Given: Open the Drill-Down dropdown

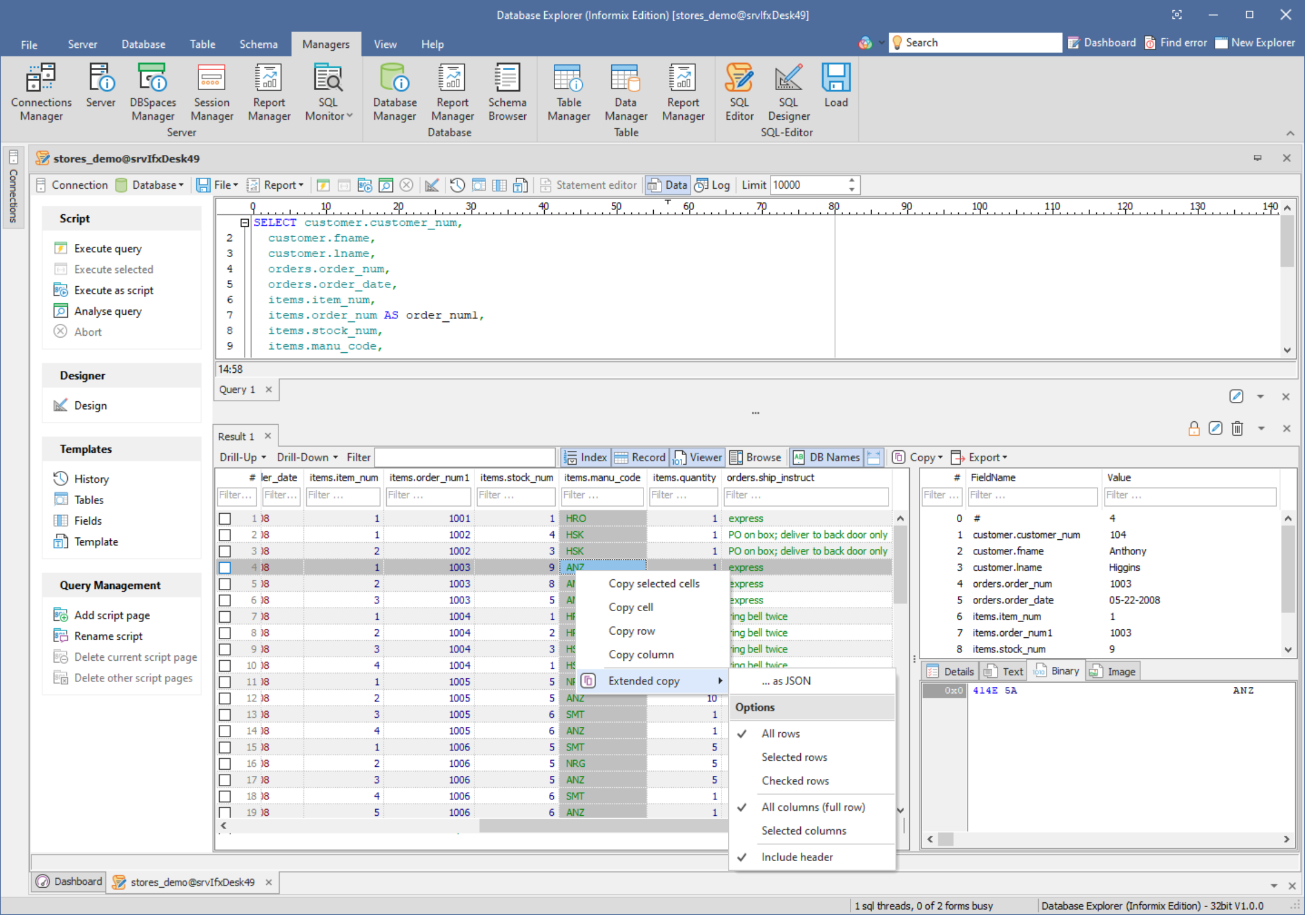Looking at the screenshot, I should click(x=307, y=457).
